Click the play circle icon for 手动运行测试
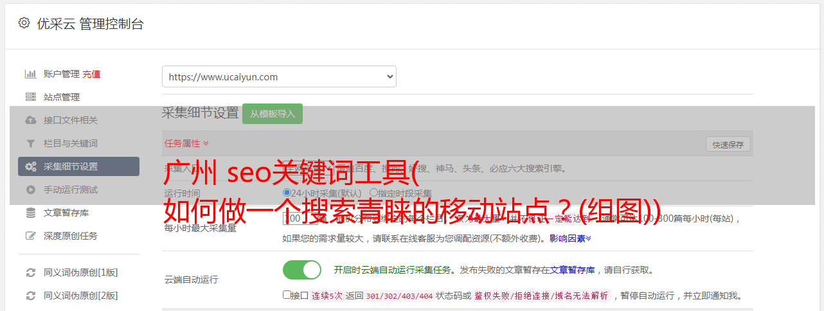Image resolution: width=824 pixels, height=311 pixels. tap(30, 190)
